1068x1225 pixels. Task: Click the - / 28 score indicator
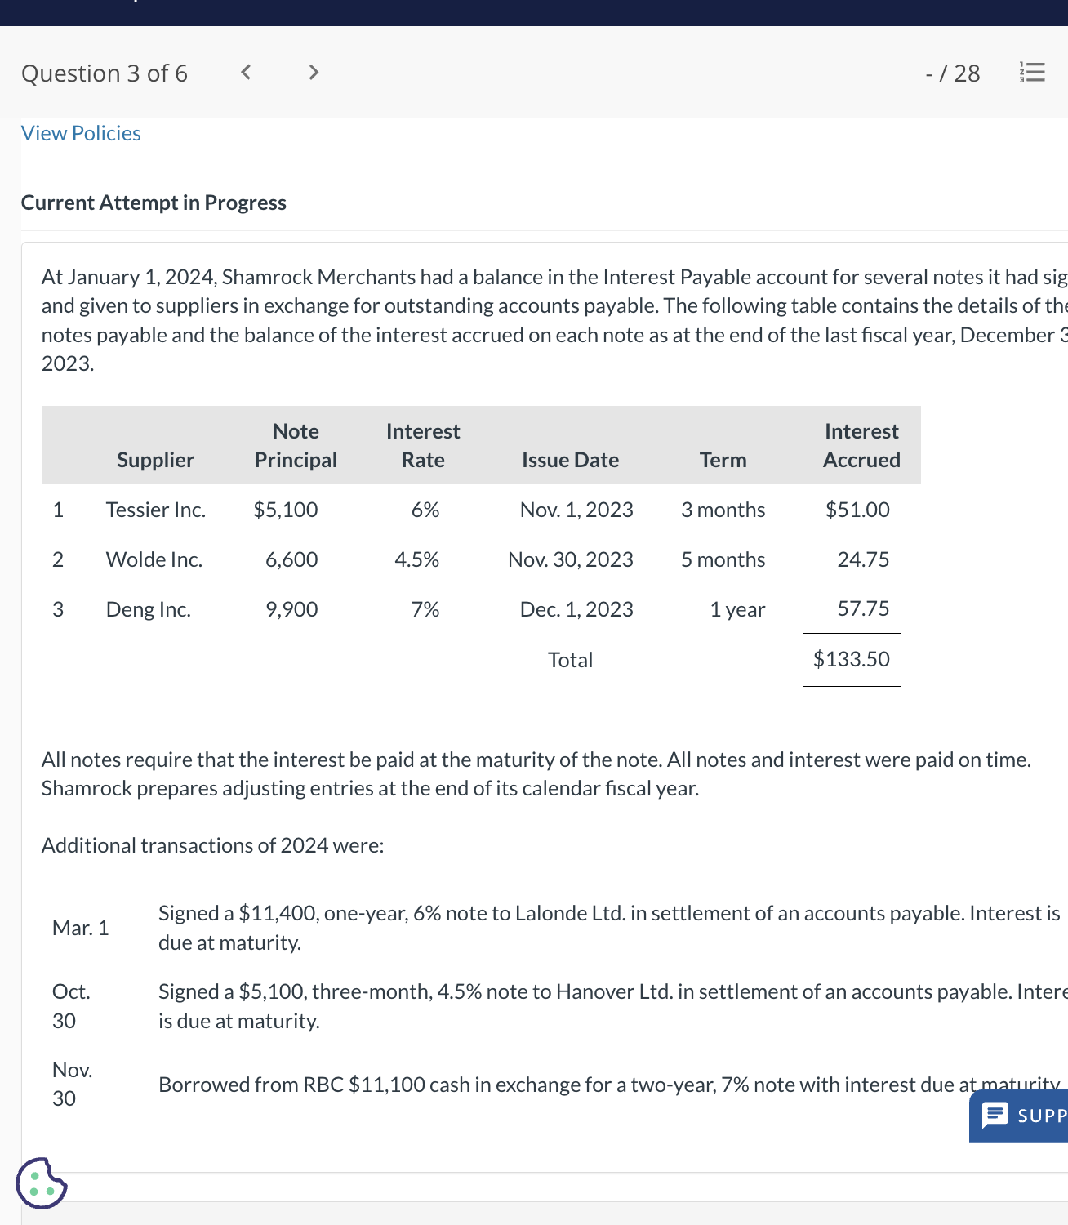[x=952, y=72]
